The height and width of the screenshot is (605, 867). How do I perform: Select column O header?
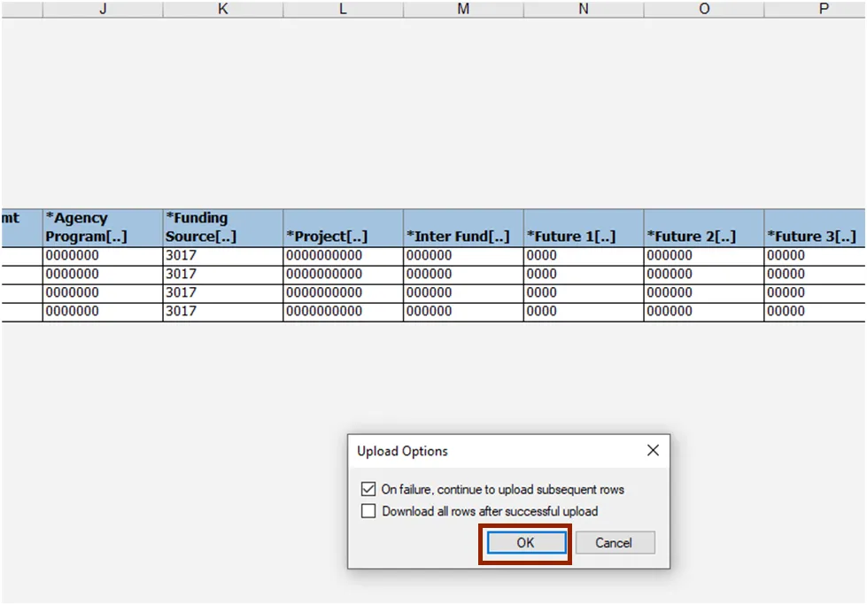(x=704, y=9)
